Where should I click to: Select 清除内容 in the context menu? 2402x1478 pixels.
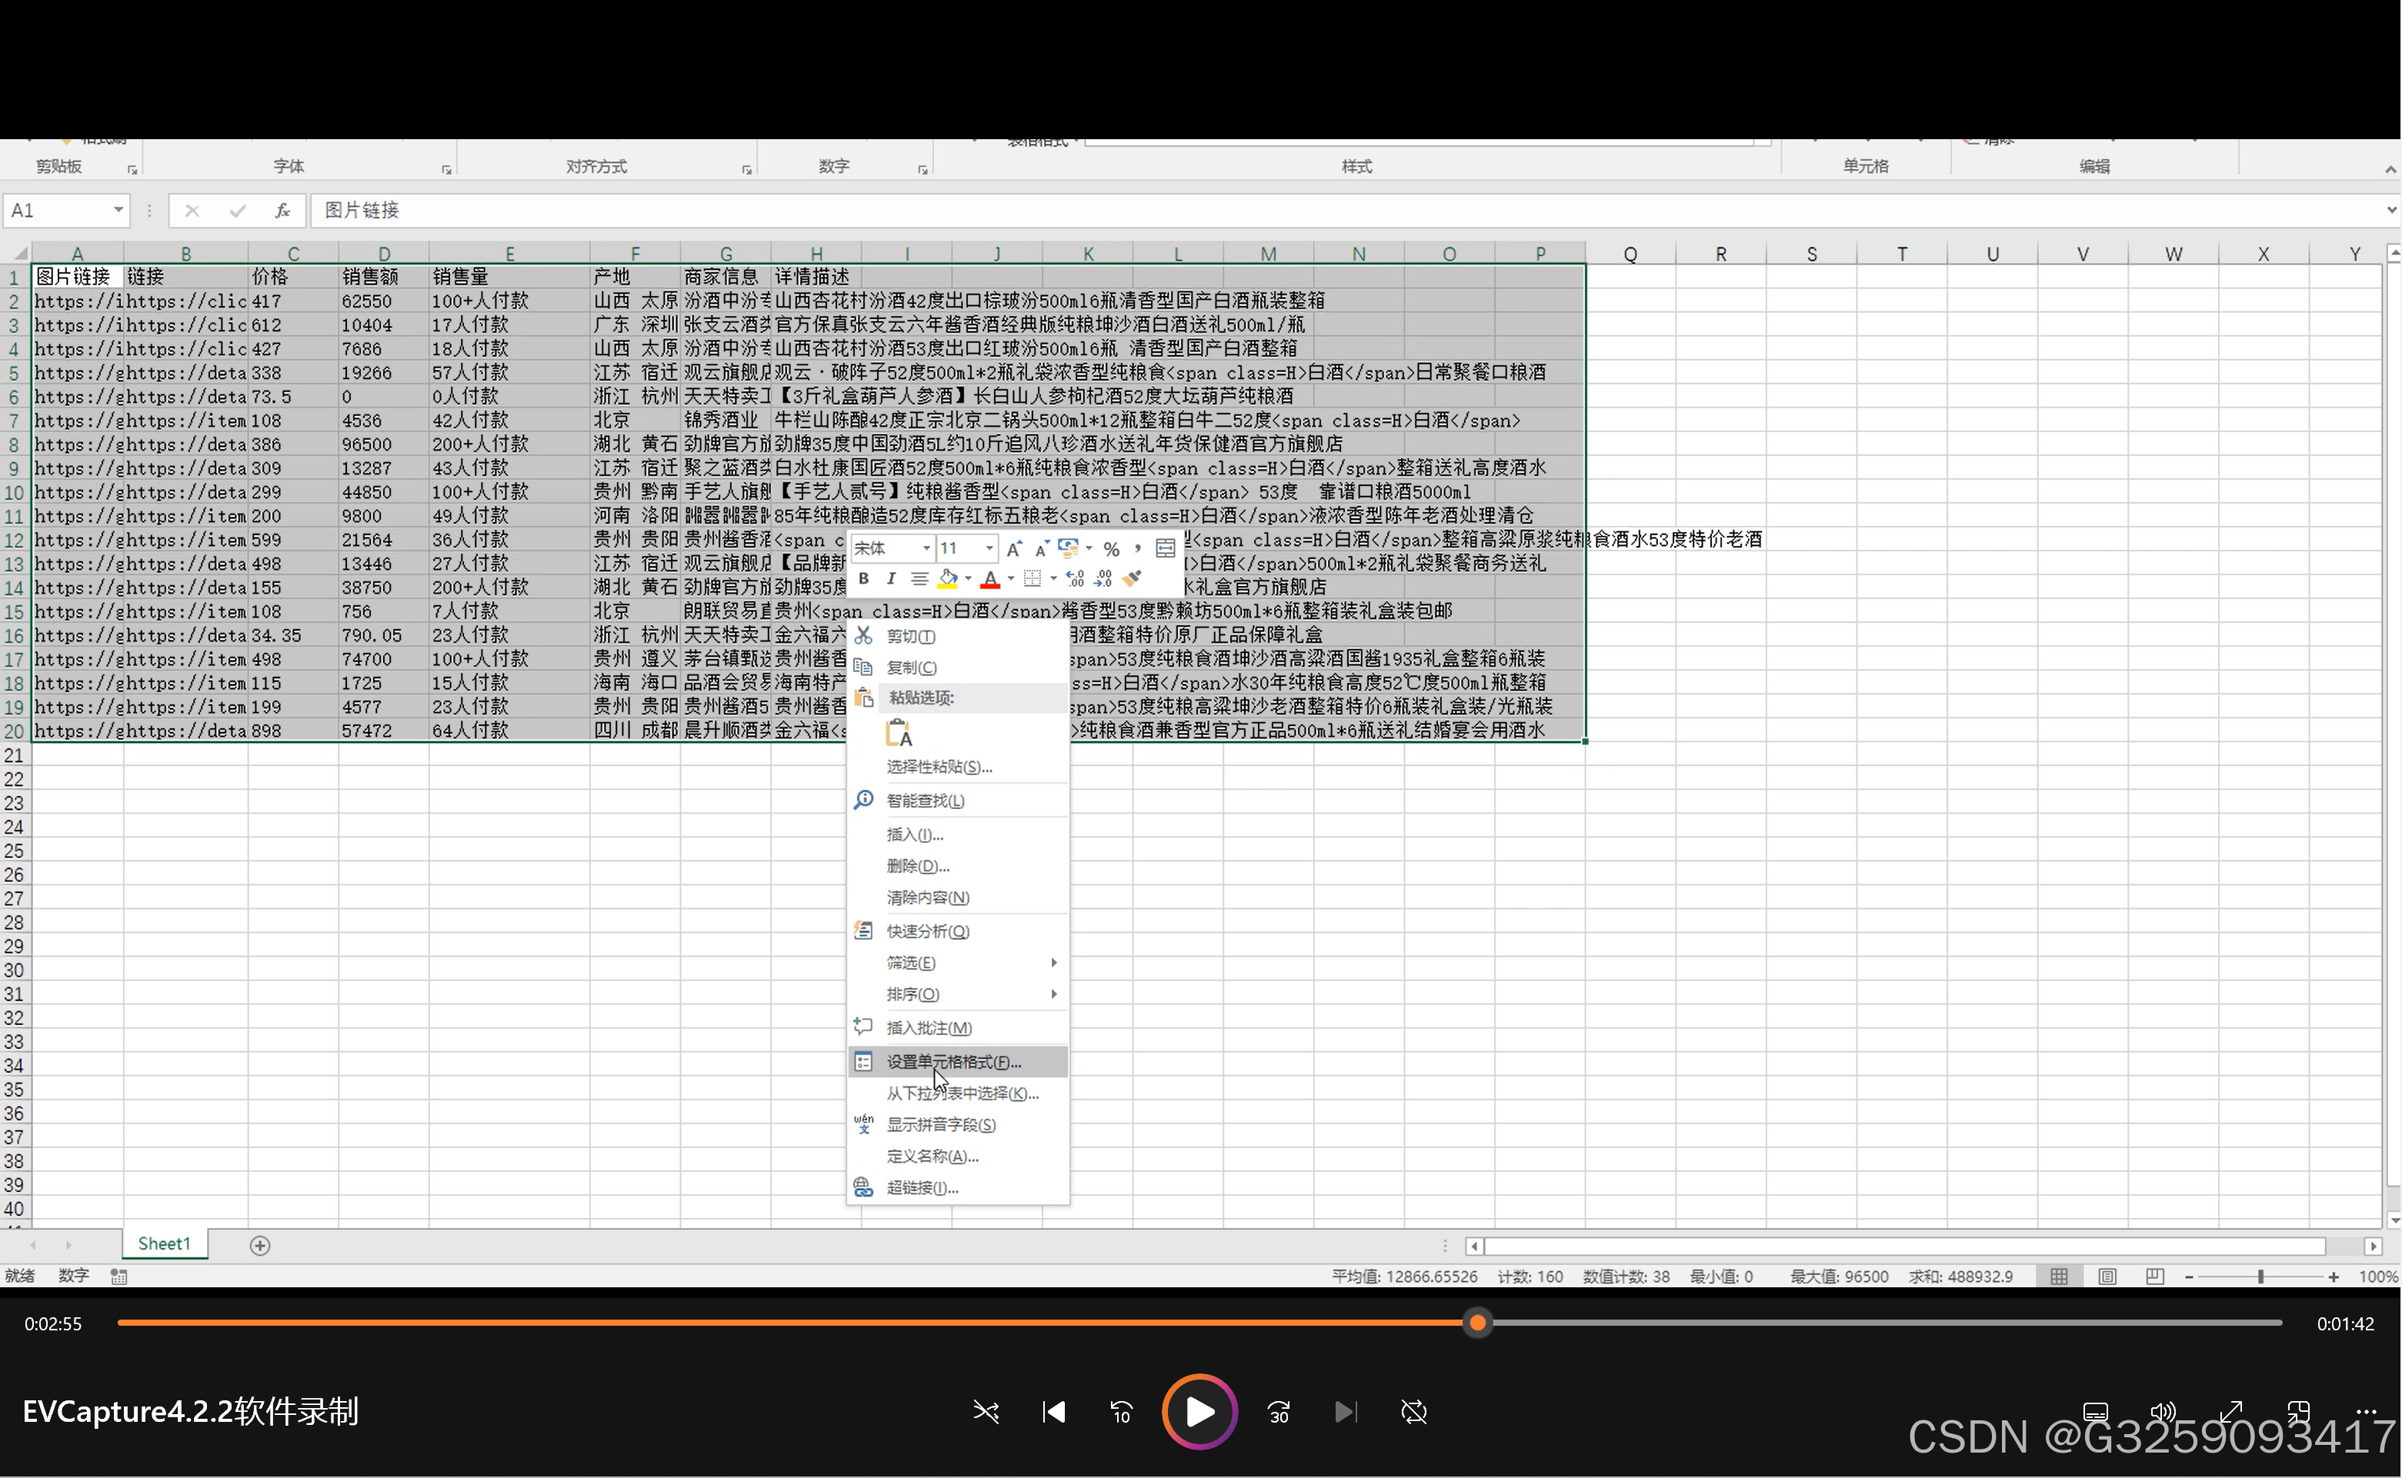(927, 897)
